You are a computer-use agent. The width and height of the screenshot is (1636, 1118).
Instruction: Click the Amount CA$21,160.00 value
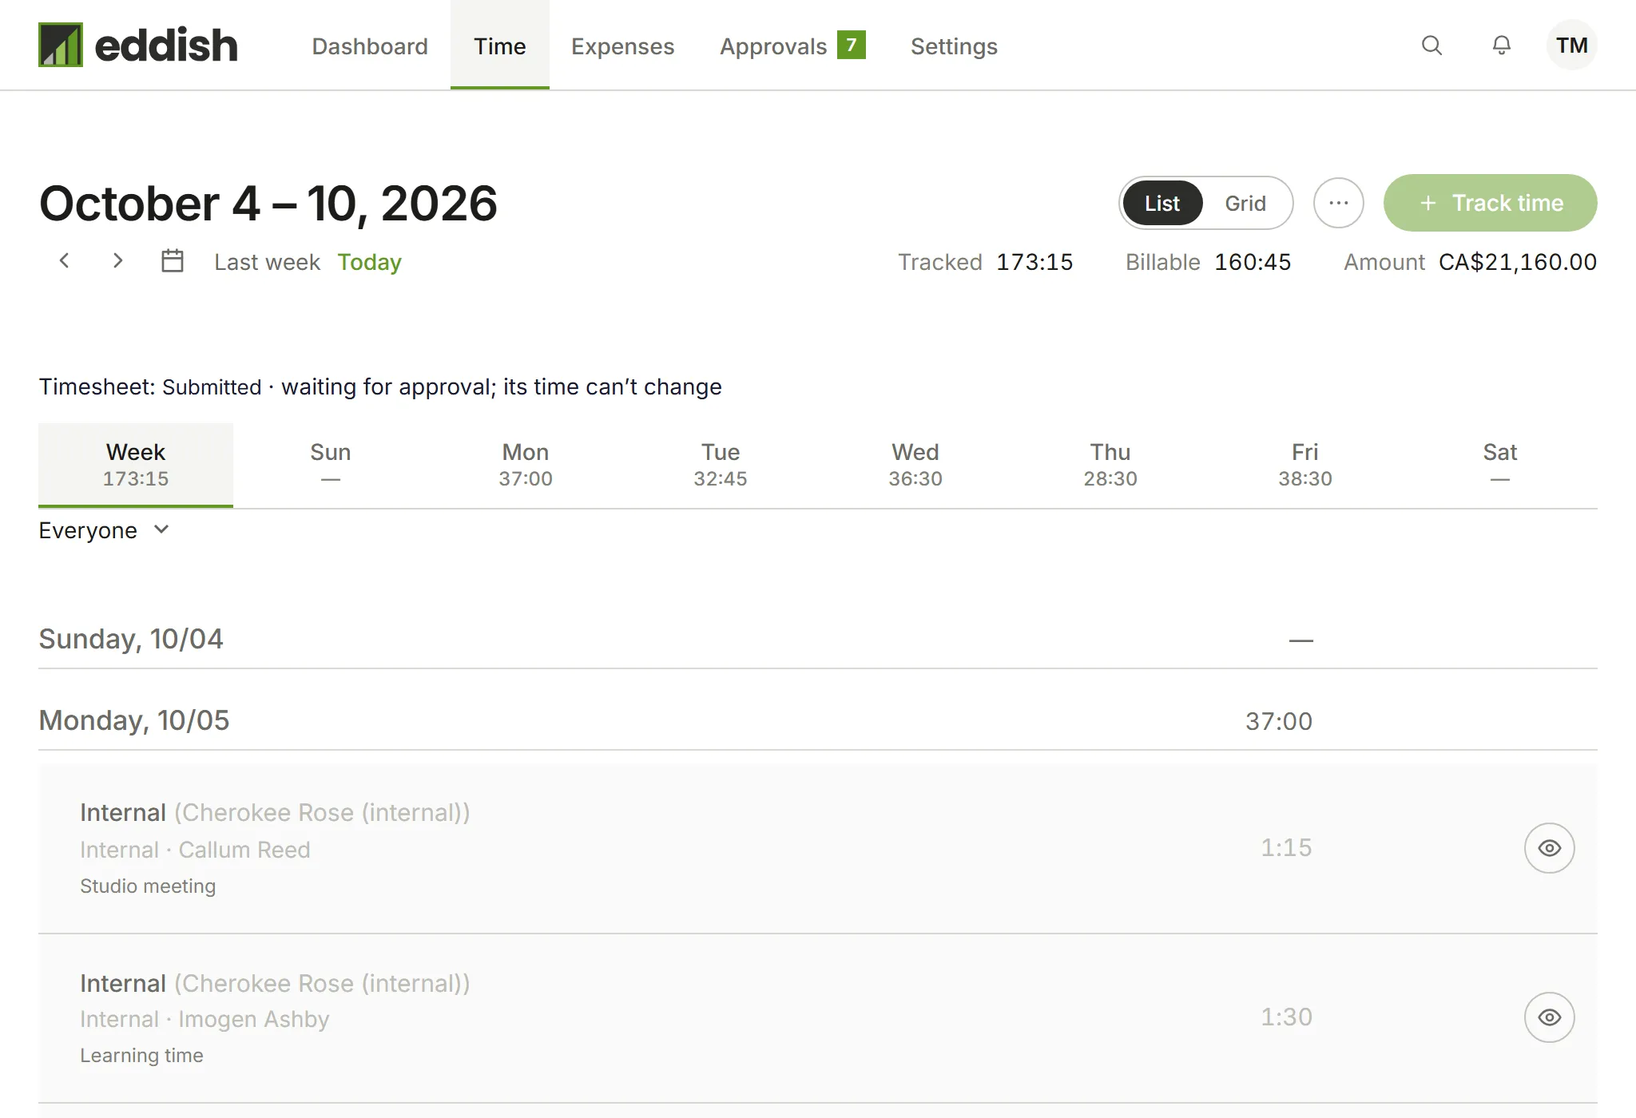point(1518,262)
